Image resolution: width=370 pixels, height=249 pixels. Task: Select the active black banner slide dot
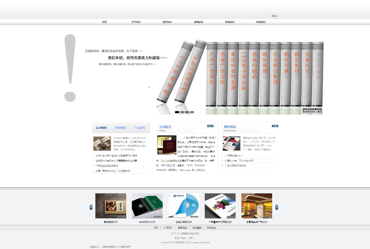coord(177,112)
